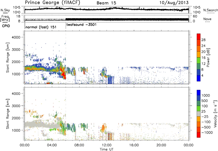Click the 'normal (fast) 151' CPID text
This screenshot has width=218, height=151.
click(x=41, y=27)
